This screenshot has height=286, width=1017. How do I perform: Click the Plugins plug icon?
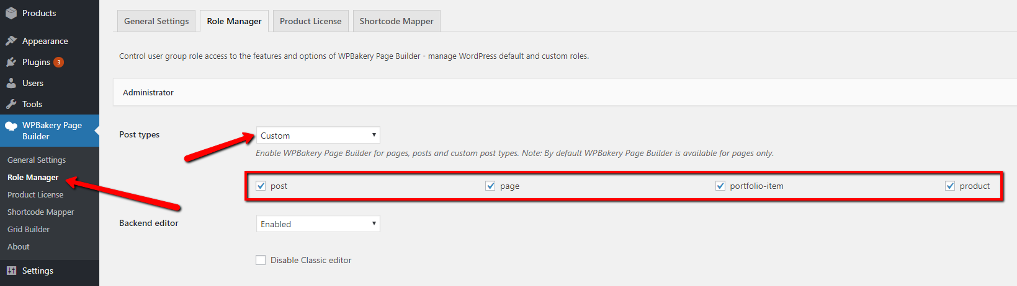tap(11, 62)
